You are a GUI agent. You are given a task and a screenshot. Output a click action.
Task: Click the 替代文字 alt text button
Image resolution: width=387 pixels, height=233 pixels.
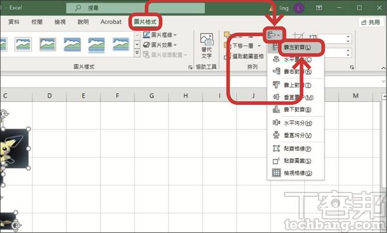(206, 46)
